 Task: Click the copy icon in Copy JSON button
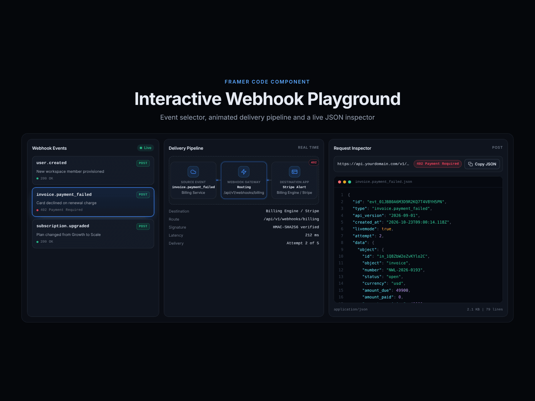pos(470,164)
